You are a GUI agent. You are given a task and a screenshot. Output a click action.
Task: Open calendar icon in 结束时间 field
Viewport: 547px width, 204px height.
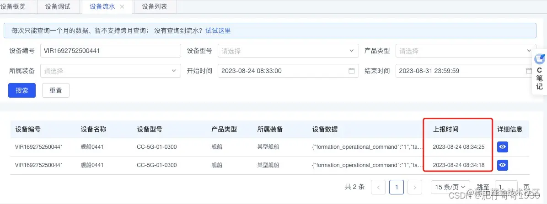[529, 71]
